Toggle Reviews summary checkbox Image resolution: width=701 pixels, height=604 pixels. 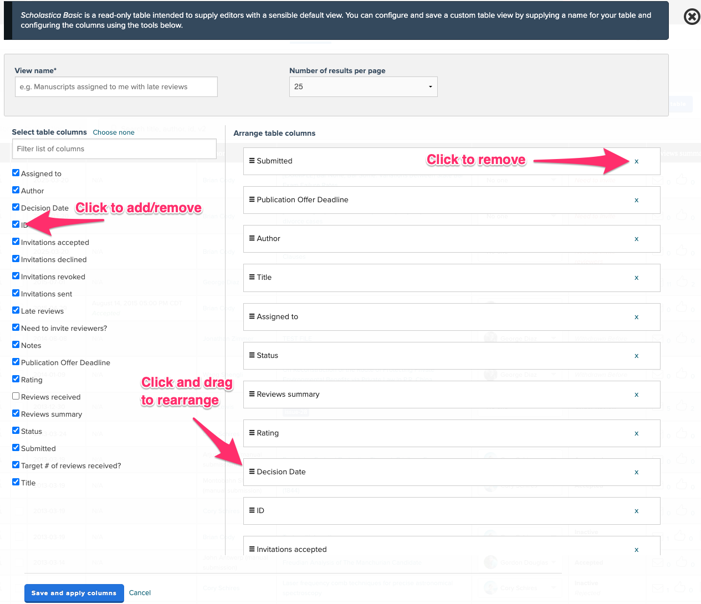click(x=16, y=413)
